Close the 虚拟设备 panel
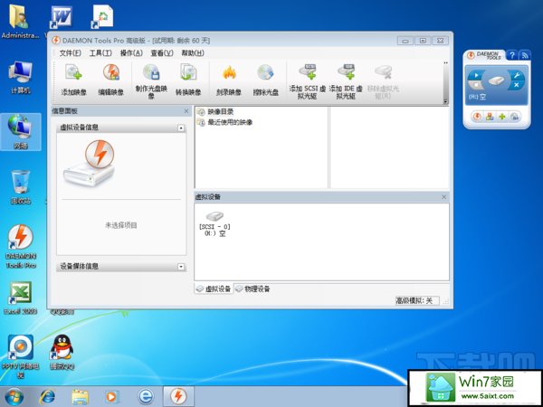The image size is (543, 407). [x=444, y=197]
